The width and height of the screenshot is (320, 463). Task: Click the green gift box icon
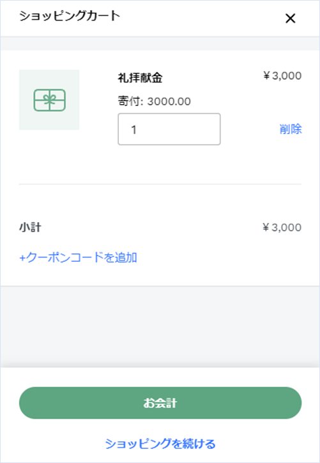tap(49, 100)
